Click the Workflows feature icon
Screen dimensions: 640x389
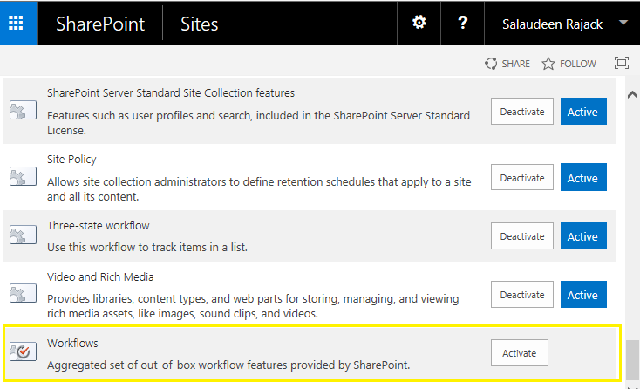(x=23, y=351)
